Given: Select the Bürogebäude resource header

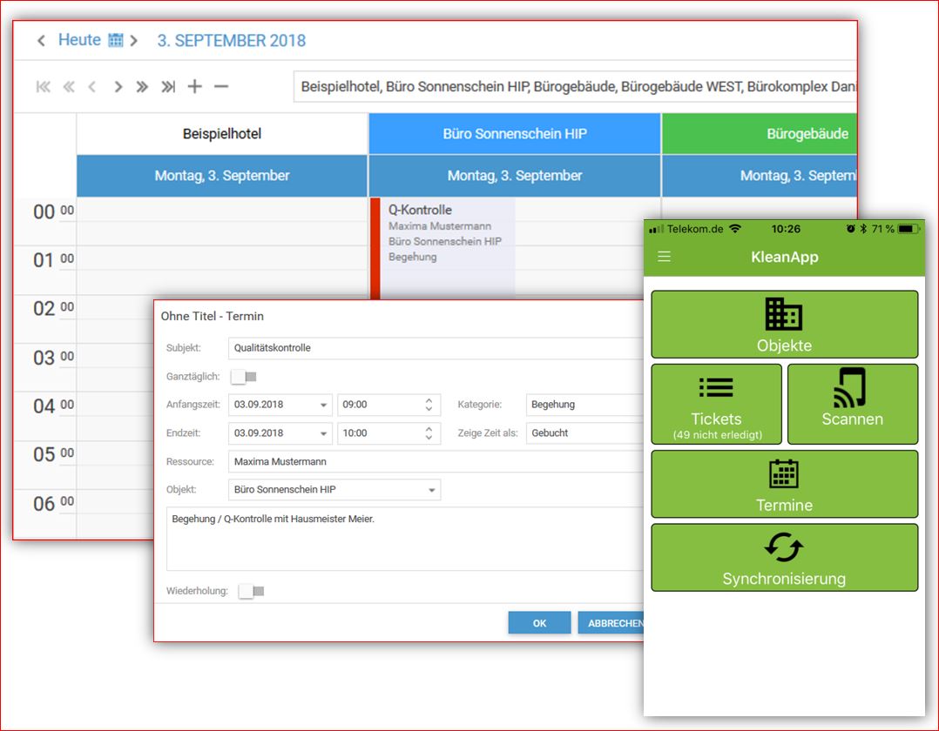Looking at the screenshot, I should coord(760,133).
